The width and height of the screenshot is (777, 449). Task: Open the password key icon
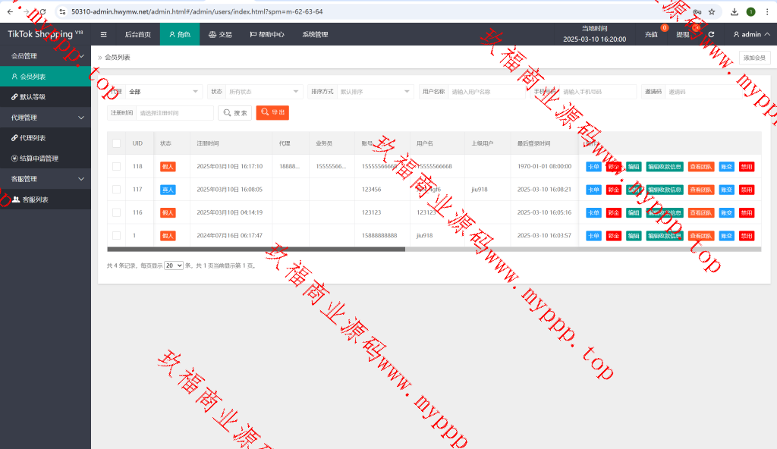click(x=697, y=11)
